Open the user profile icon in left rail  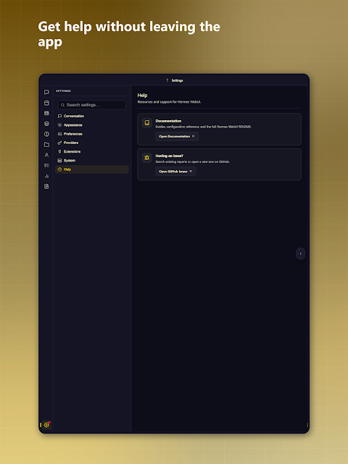coord(46,155)
